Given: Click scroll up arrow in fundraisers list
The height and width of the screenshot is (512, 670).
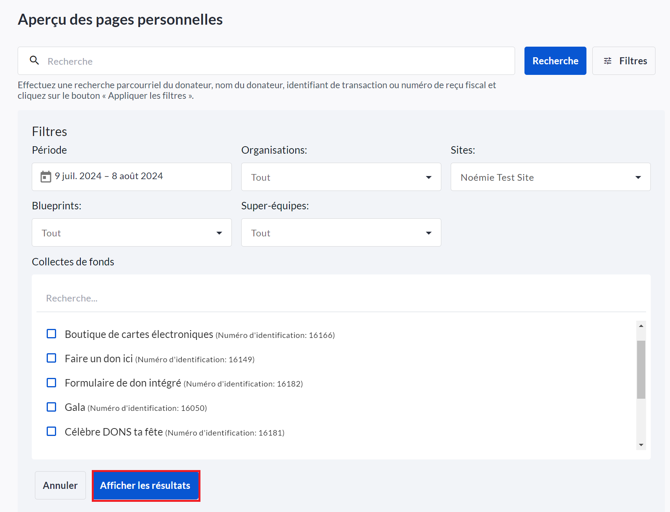Looking at the screenshot, I should click(x=641, y=326).
